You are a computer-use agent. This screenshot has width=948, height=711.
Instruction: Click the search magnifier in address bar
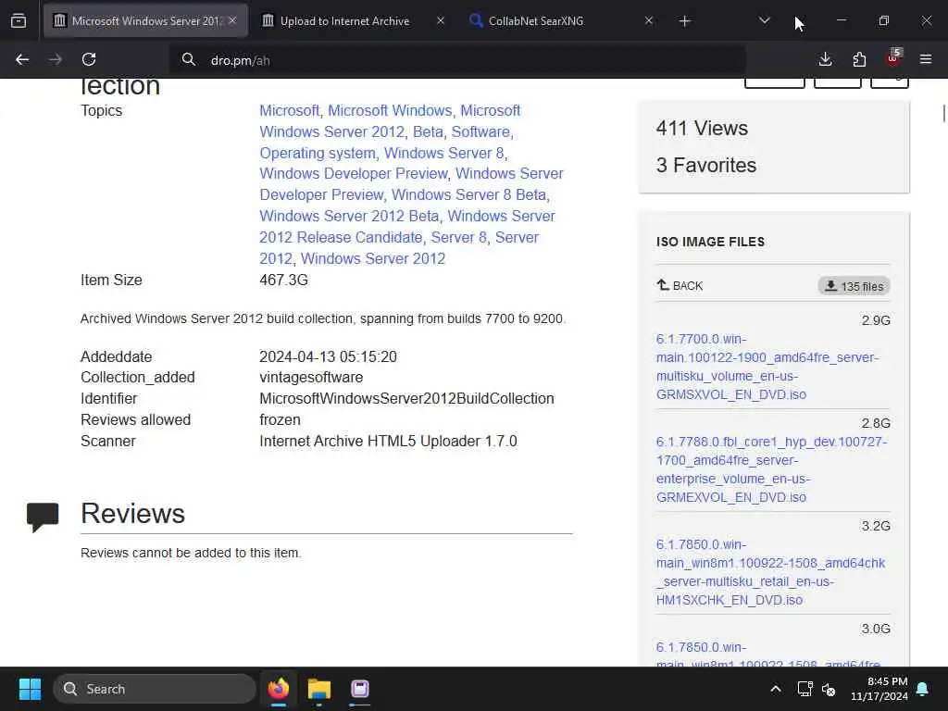tap(189, 60)
